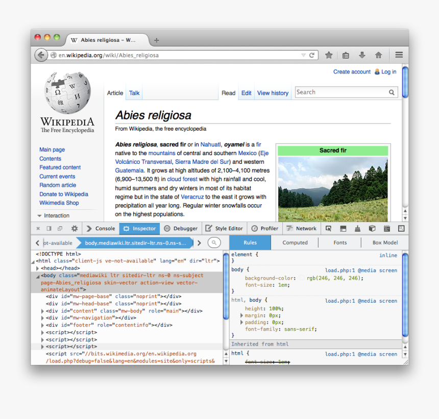The image size is (439, 419).
Task: Expand the mw-navigation div node
Action: pyautogui.click(x=42, y=318)
